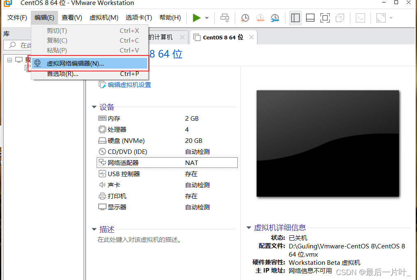Image resolution: width=417 pixels, height=280 pixels.
Task: Select 剪切(T) in the edit menu
Action: 90,30
